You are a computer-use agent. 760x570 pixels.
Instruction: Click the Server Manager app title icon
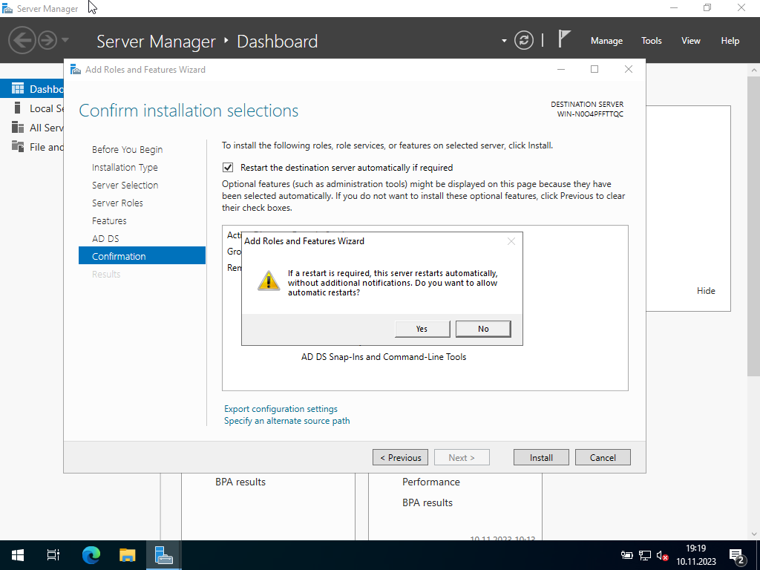click(7, 9)
